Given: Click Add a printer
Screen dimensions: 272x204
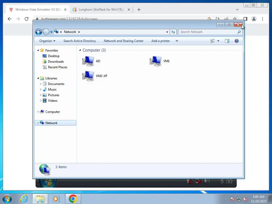Looking at the screenshot, I should pos(160,41).
